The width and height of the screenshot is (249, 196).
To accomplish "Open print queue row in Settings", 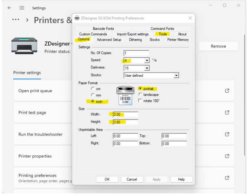I will 124,91.
